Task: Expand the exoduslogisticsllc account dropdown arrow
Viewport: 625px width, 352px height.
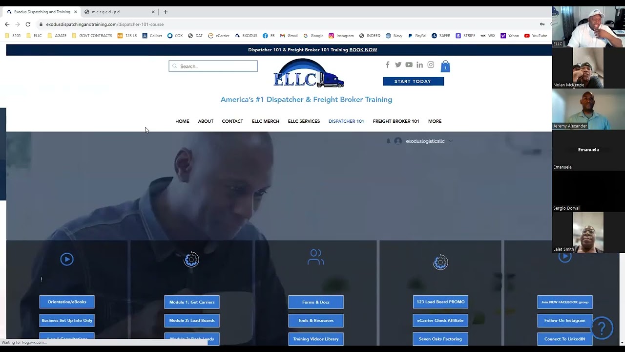Action: [x=450, y=141]
